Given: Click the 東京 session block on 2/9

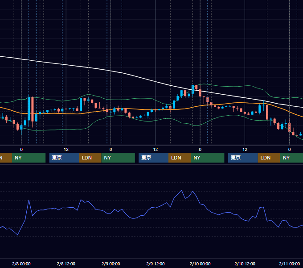Looking at the screenshot, I should coord(153,158).
